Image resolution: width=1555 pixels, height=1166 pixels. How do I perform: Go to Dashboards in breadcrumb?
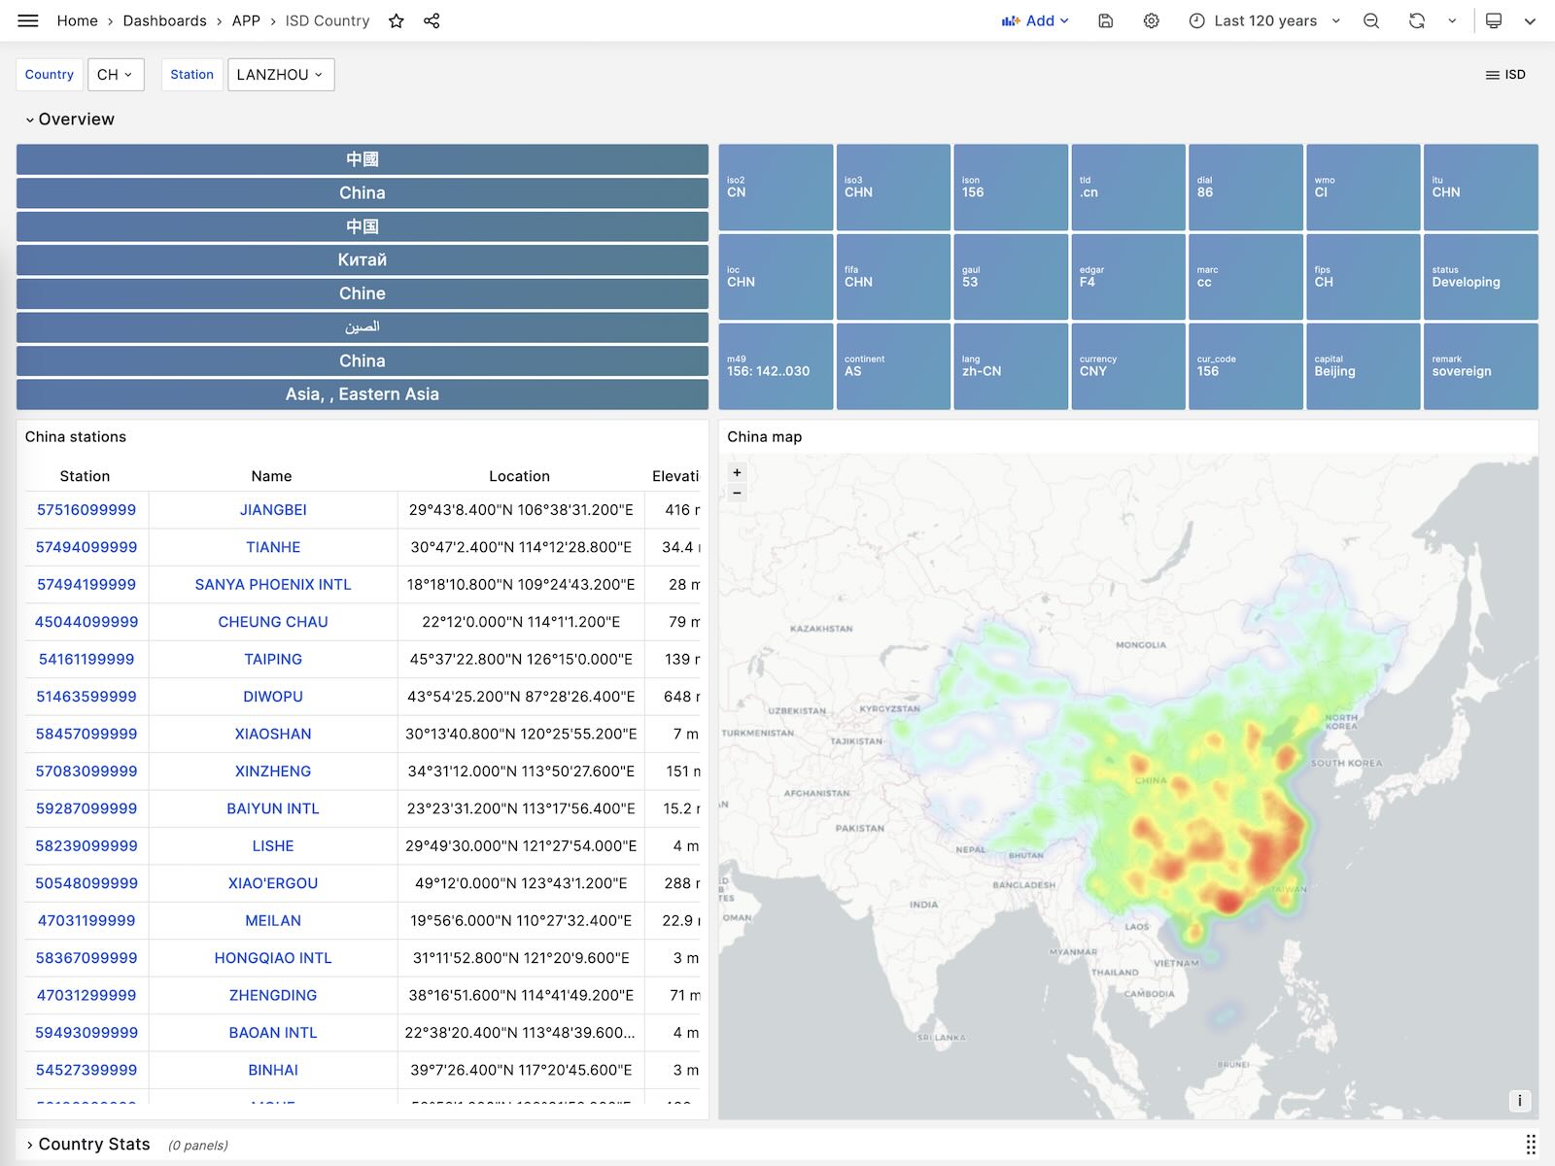click(x=164, y=20)
